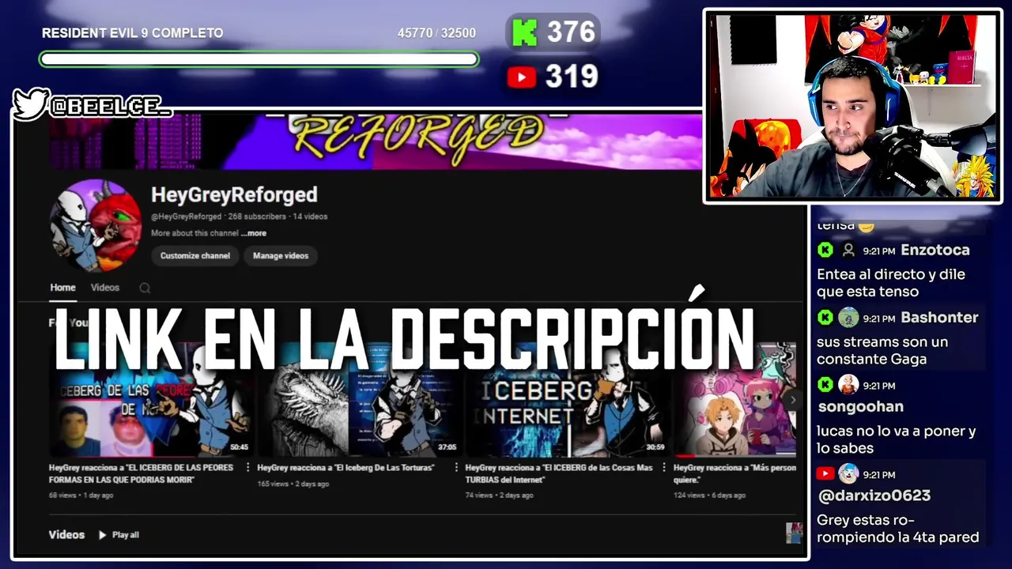Open video about Cosas Mas TURBIAS del Internet
This screenshot has width=1012, height=569.
559,473
